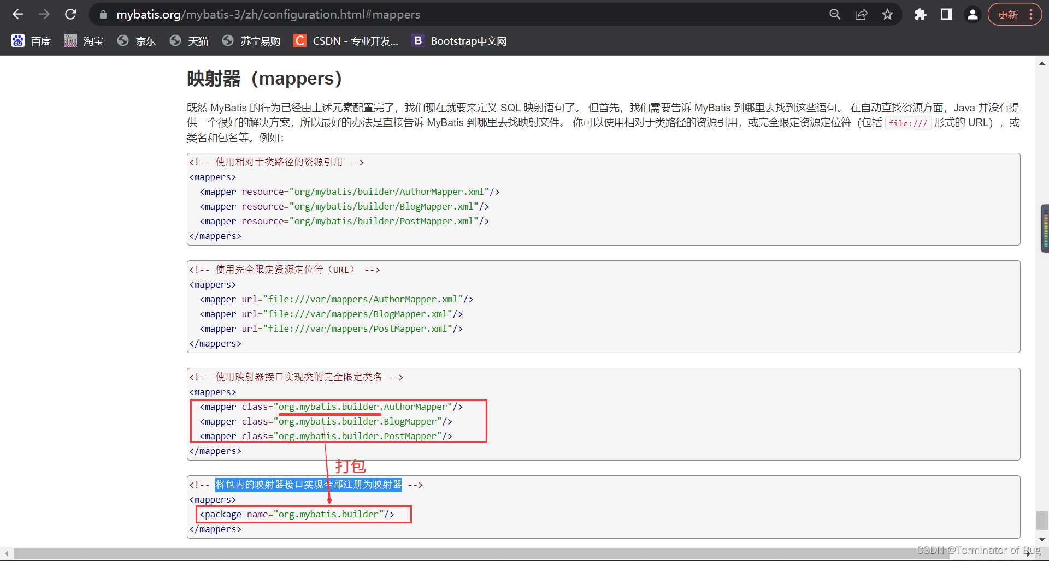Open the 百度 bookmark
This screenshot has width=1049, height=561.
[x=31, y=41]
